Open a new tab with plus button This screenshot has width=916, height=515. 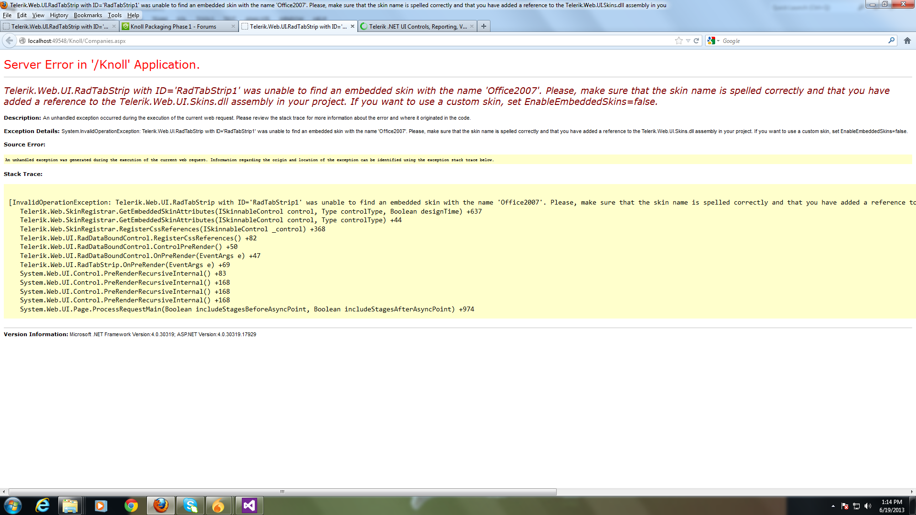click(483, 26)
